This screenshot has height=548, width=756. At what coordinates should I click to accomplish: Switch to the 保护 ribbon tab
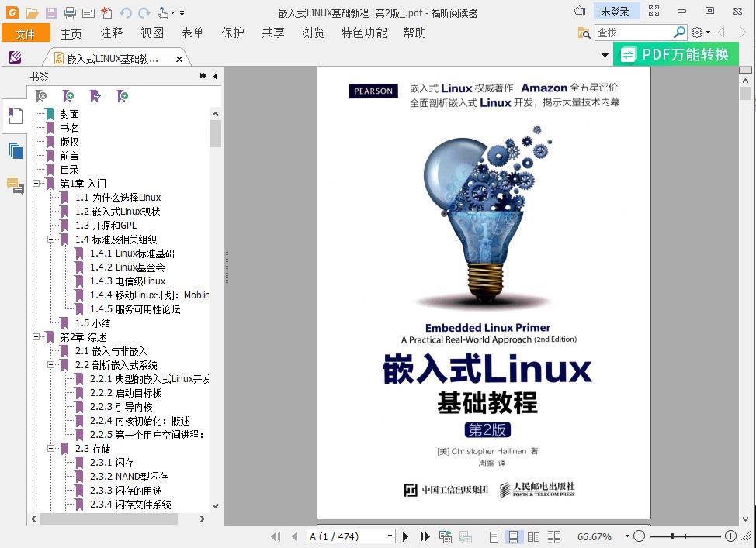[x=233, y=33]
